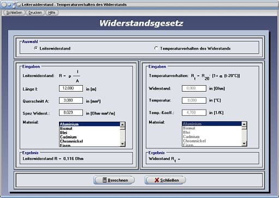Click up arrow of right material list scrollbar
The height and width of the screenshot is (198, 279).
click(244, 124)
